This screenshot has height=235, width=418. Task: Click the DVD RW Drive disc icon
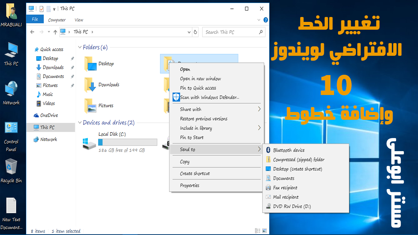[x=268, y=206]
